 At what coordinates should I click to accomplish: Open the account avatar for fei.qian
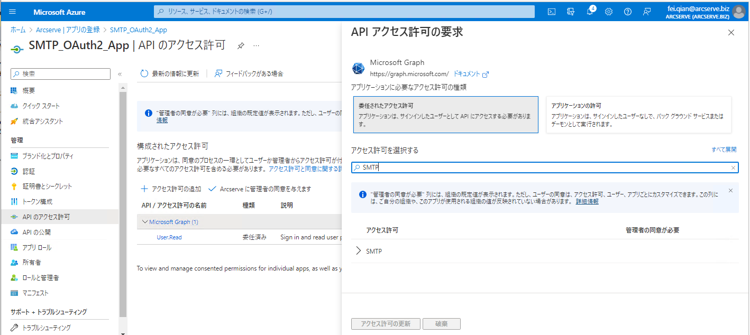pyautogui.click(x=739, y=12)
